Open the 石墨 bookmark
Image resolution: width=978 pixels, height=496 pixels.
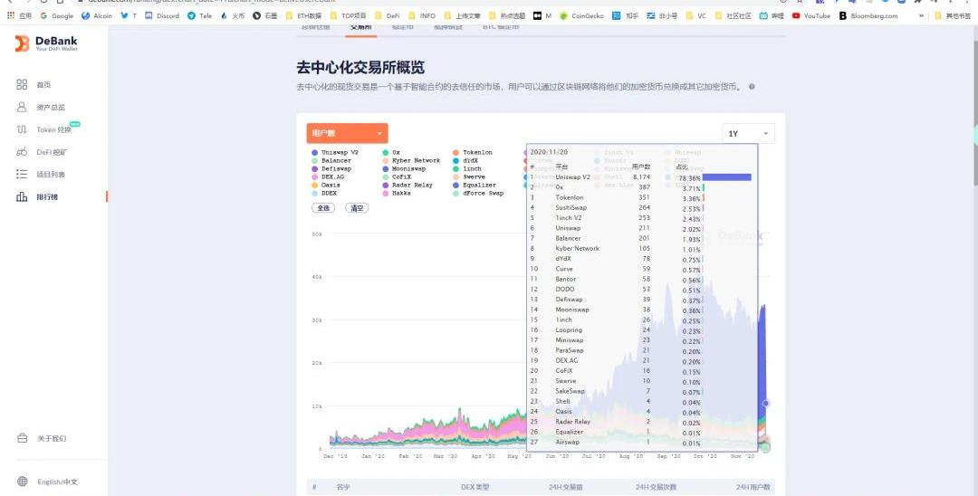[264, 15]
